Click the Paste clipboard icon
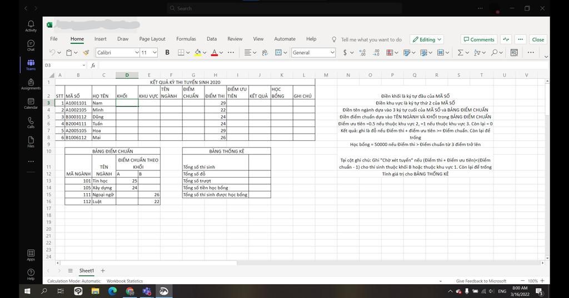Screen dimensions: 569x298 point(69,53)
